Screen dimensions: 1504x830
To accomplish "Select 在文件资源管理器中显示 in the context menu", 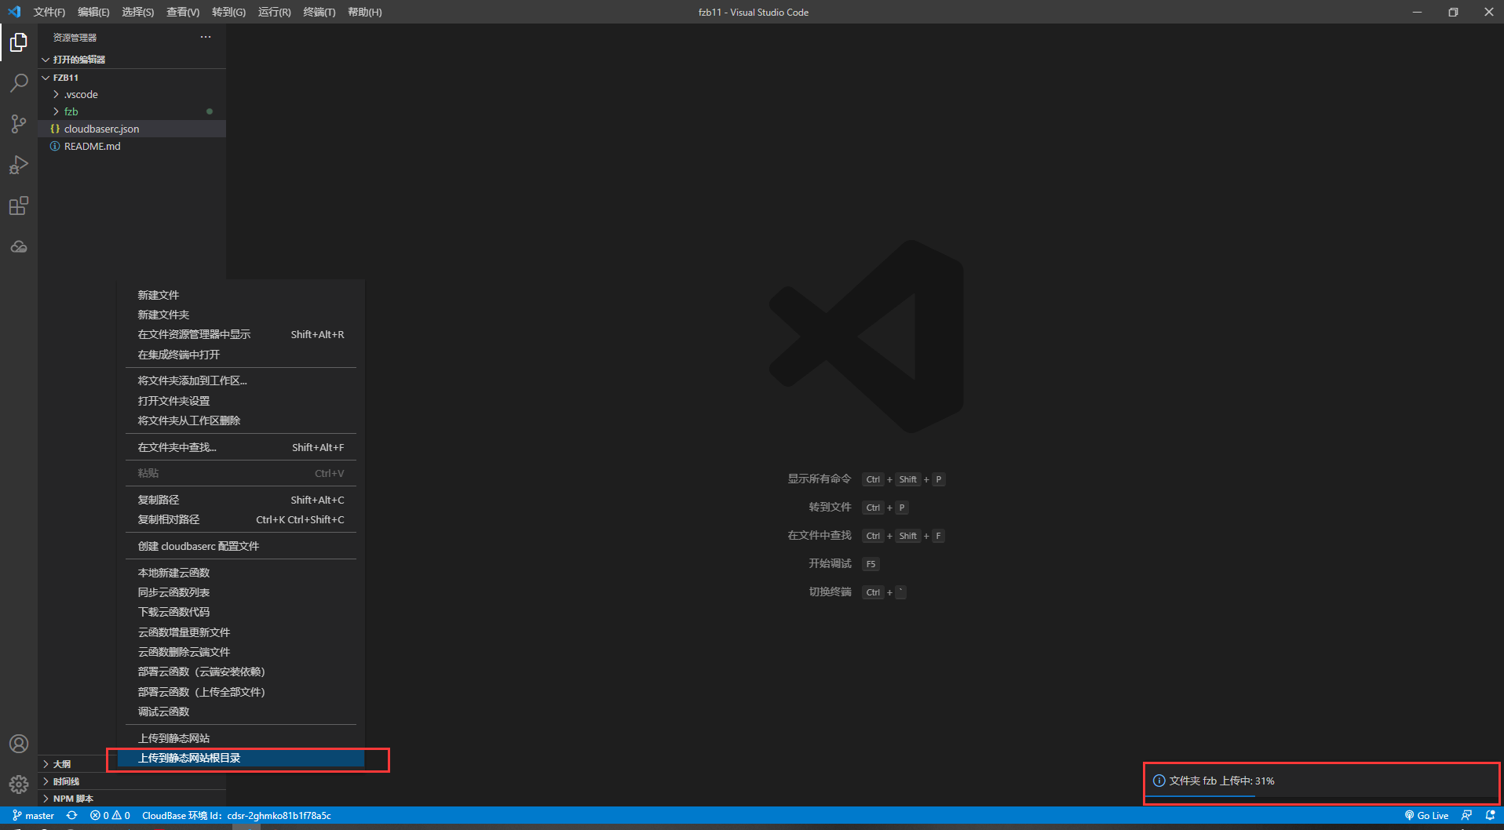I will [241, 334].
